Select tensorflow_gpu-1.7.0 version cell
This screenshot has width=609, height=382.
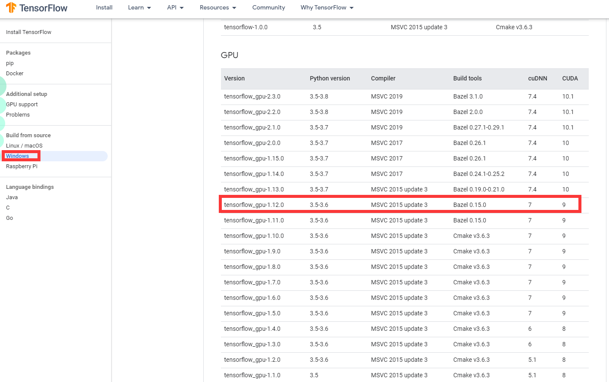tap(252, 282)
